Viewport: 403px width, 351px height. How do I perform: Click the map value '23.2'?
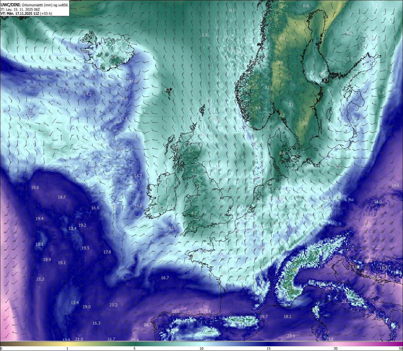tap(346, 302)
